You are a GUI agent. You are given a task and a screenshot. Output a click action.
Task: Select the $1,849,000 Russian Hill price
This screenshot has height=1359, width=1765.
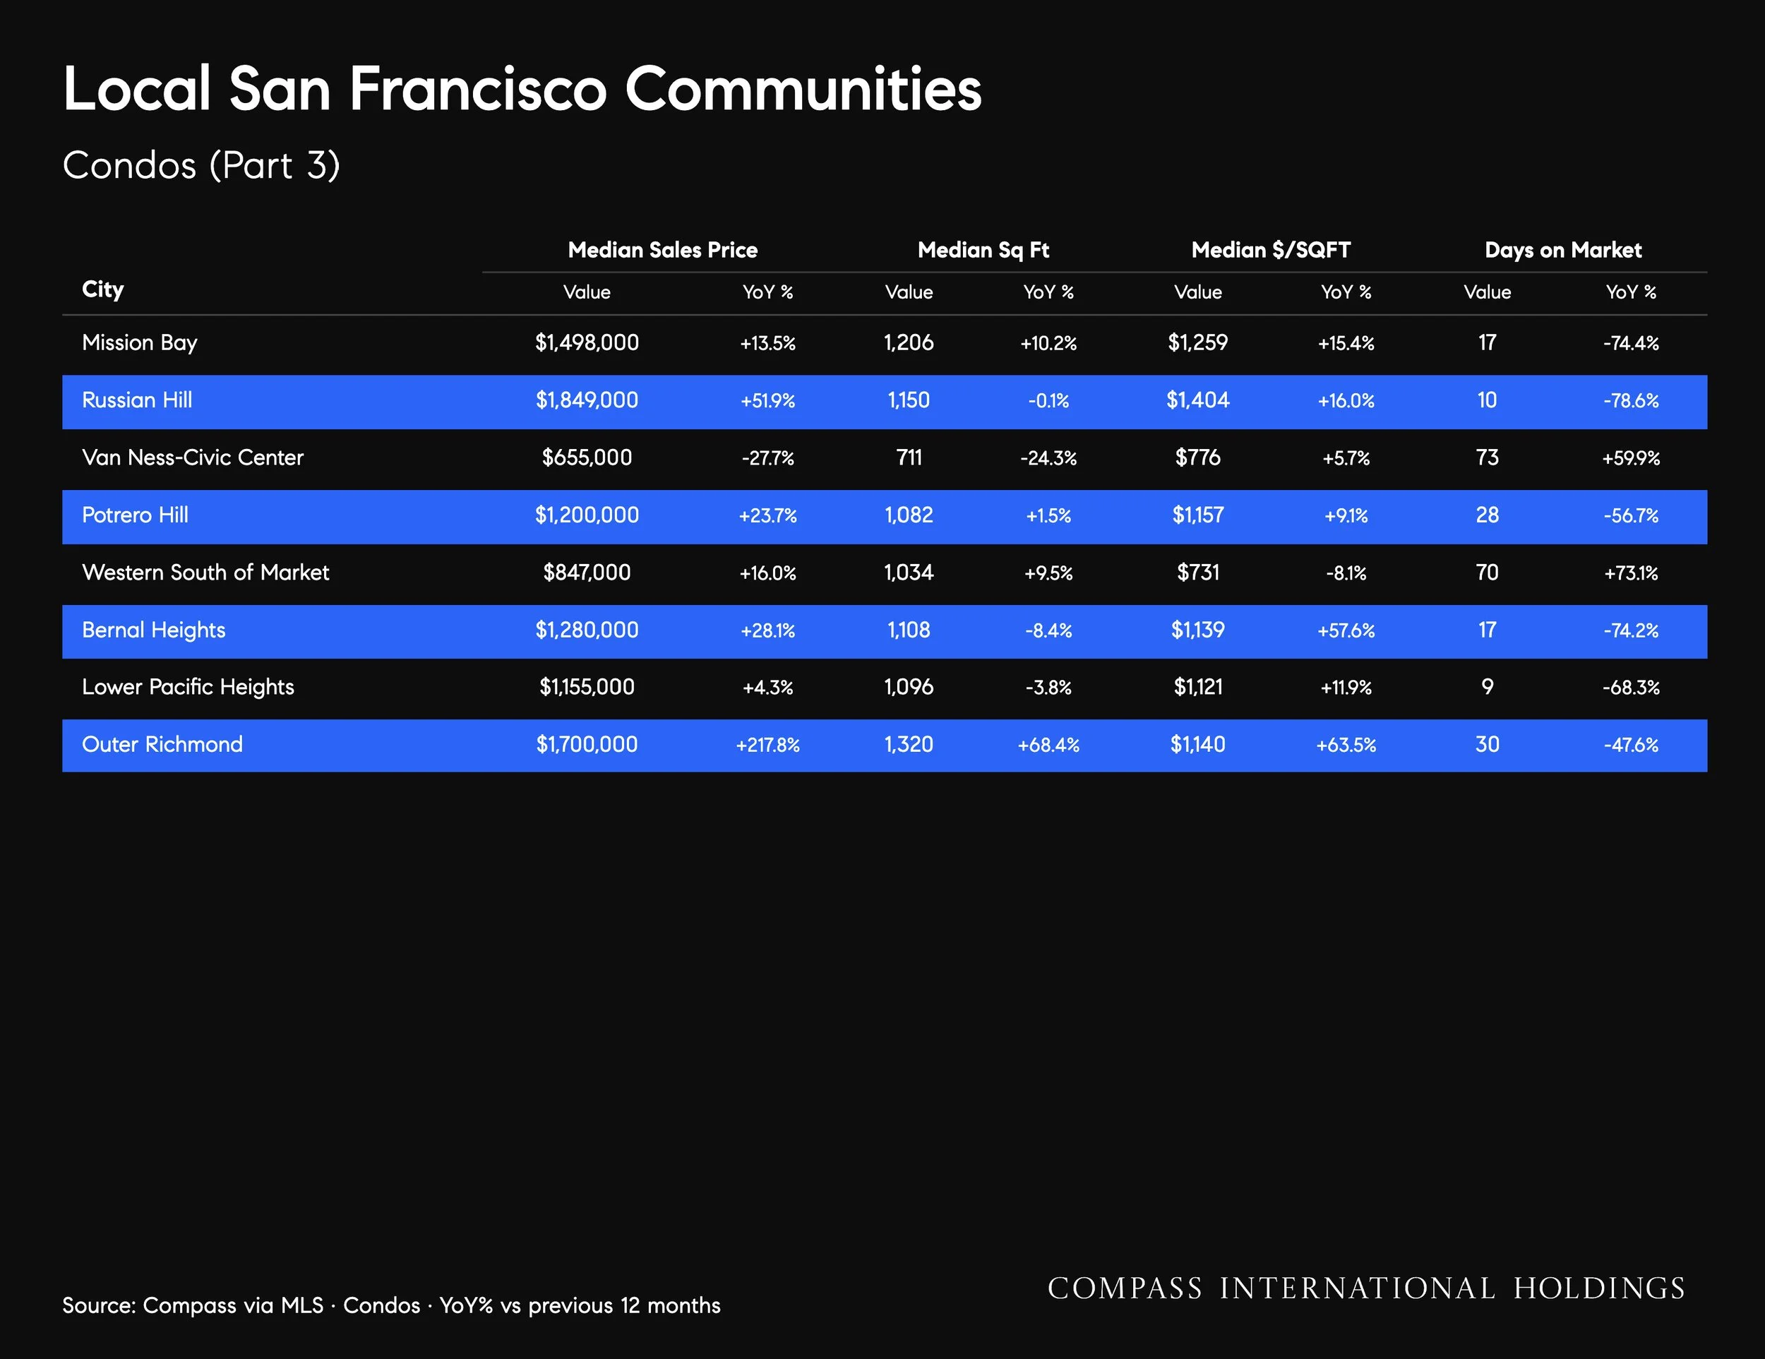click(x=587, y=400)
